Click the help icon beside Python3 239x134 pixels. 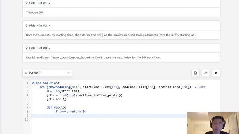click(26, 73)
